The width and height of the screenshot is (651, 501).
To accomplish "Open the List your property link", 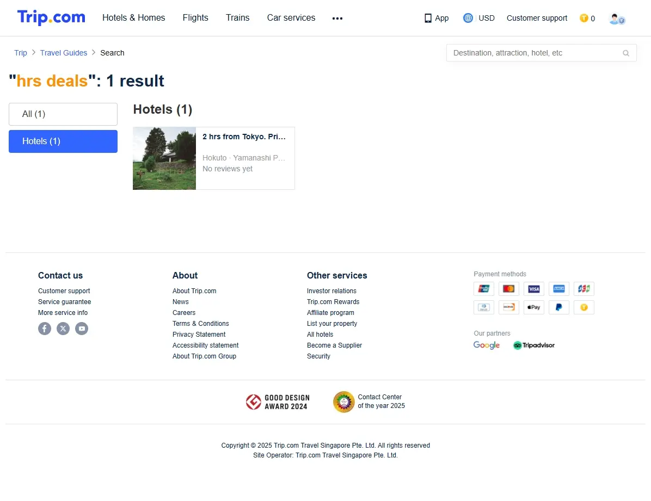I will (x=331, y=323).
